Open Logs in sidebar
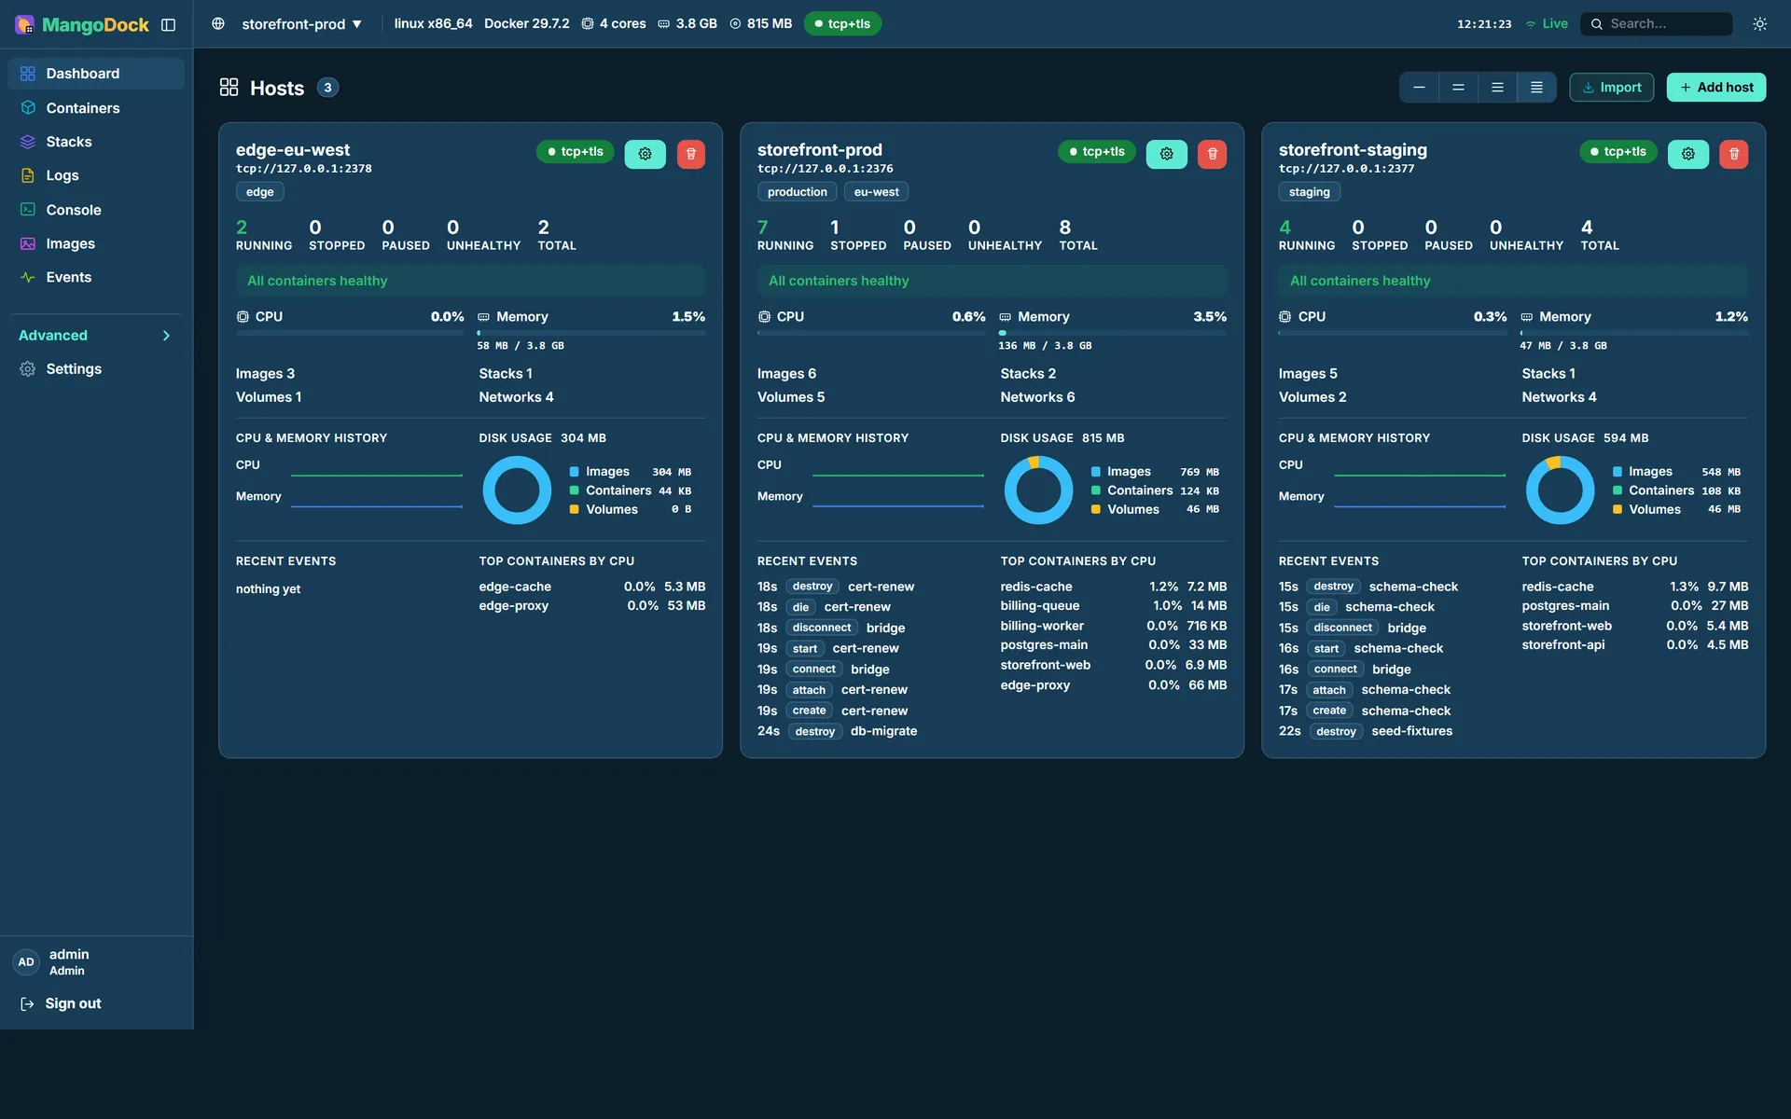The image size is (1791, 1119). pos(96,175)
